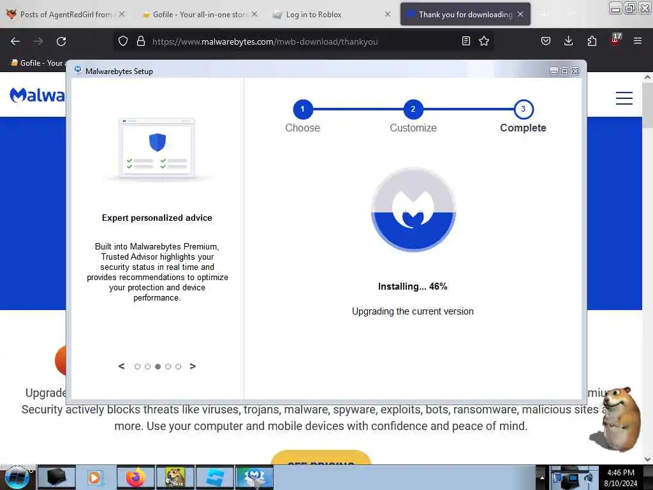The image size is (653, 490).
Task: Switch to Firefox in the taskbar
Action: tap(136, 477)
